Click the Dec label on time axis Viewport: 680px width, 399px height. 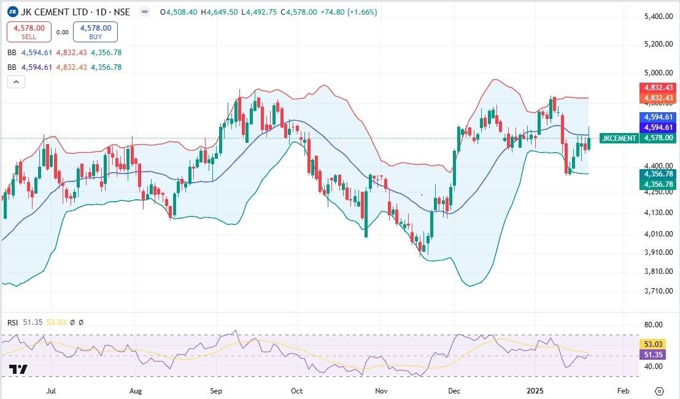point(454,391)
